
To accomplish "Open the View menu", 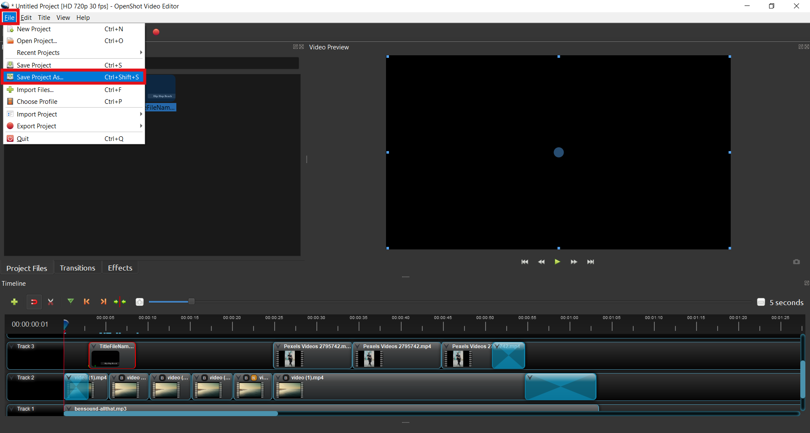I will pos(63,17).
